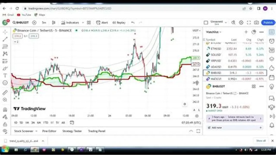Take a chart snapshot with the camera

click(x=256, y=22)
